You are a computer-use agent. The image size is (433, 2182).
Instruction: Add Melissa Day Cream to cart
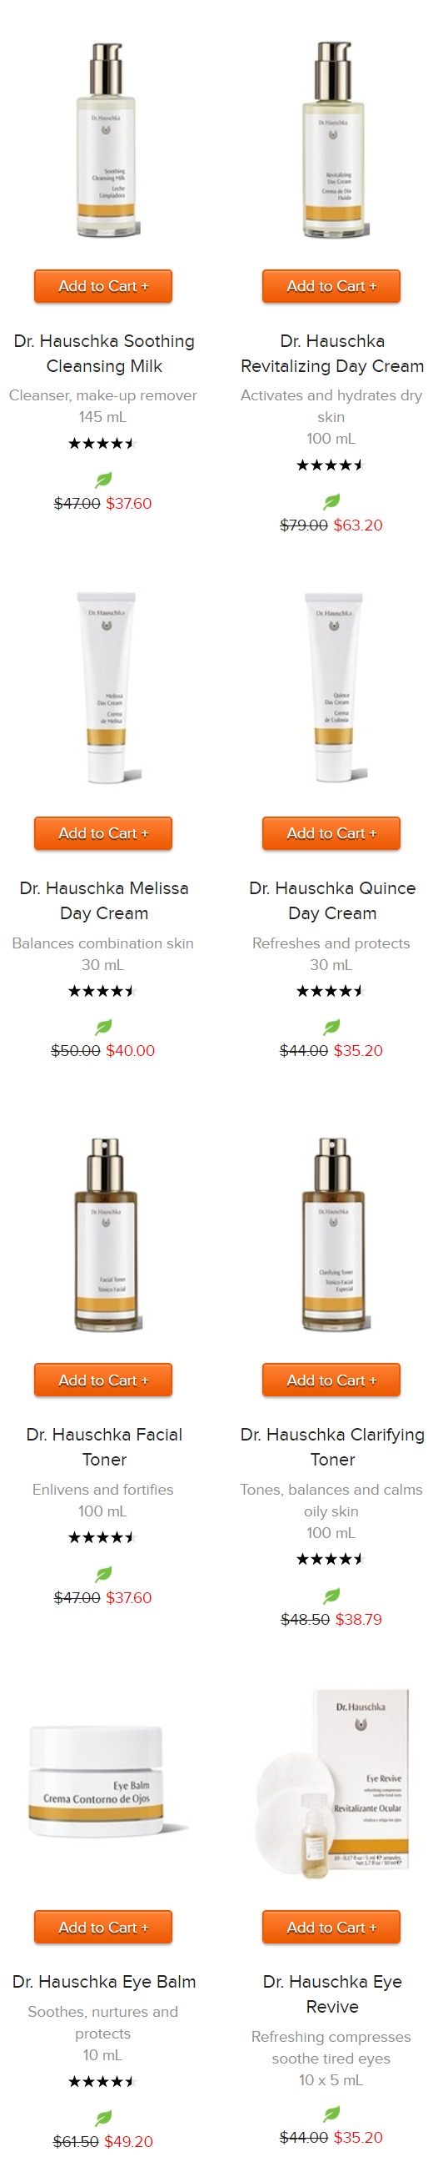coord(103,833)
